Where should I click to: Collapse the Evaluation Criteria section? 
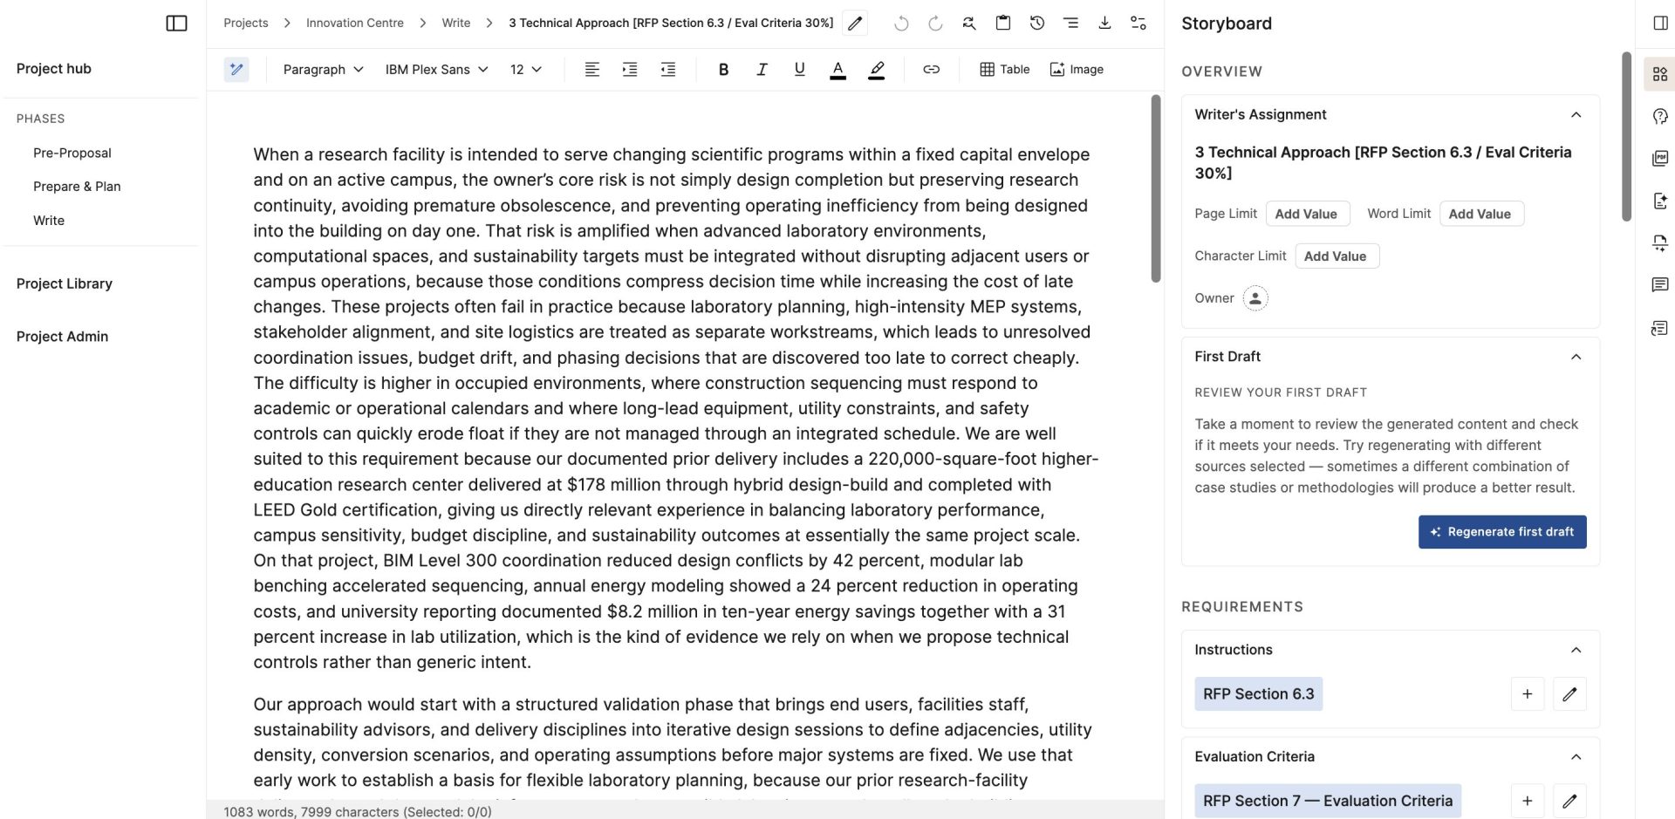1576,757
